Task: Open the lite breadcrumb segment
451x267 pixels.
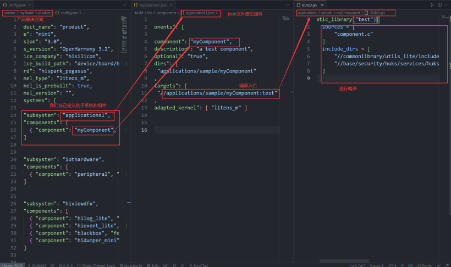Action: 150,13
